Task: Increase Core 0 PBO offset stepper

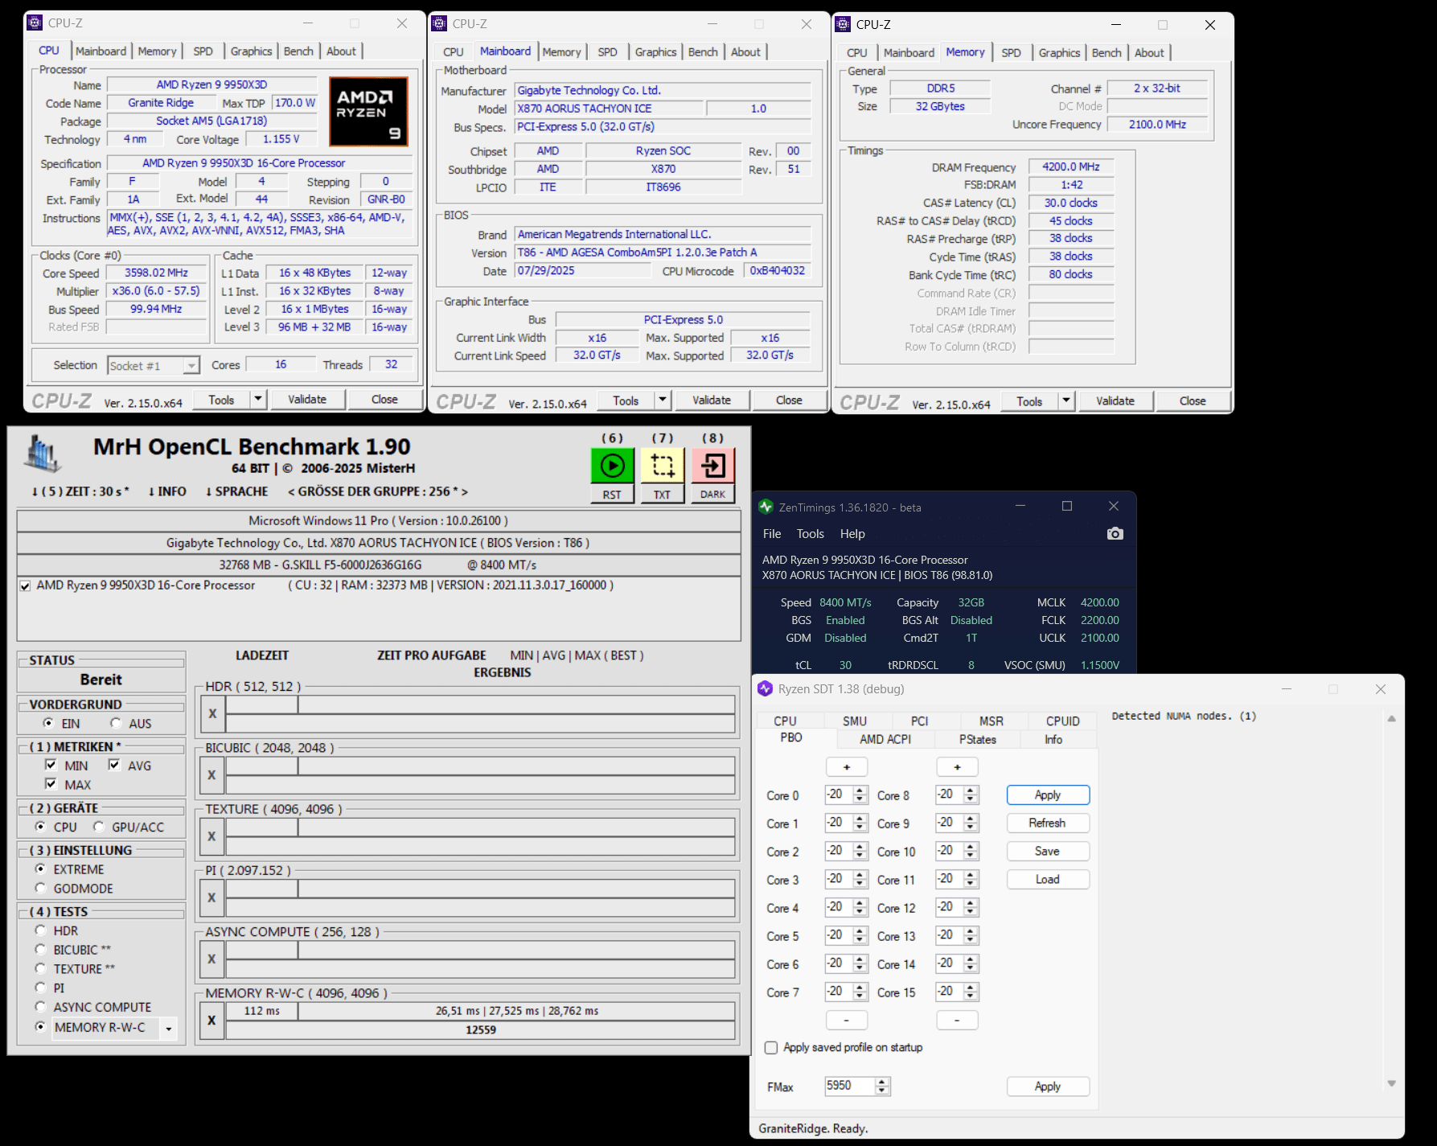Action: (860, 791)
